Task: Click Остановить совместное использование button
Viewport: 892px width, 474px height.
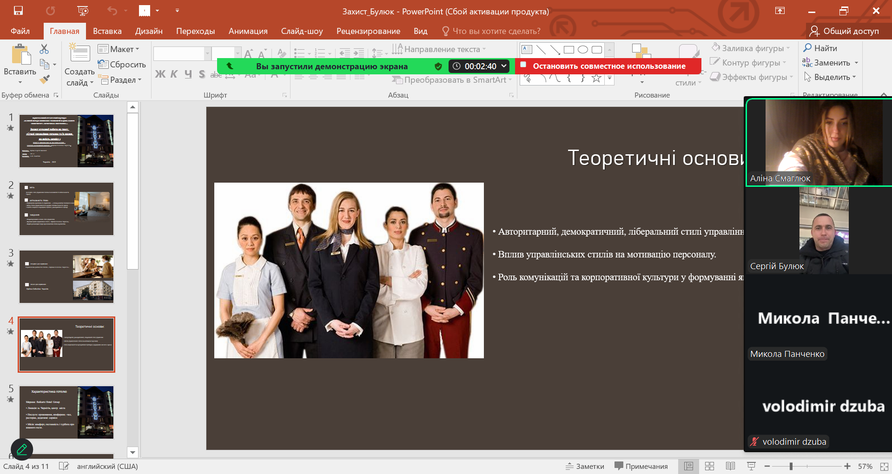Action: click(x=608, y=66)
